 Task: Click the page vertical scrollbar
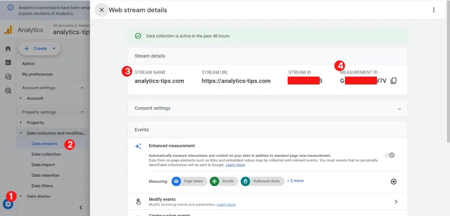pos(448,72)
